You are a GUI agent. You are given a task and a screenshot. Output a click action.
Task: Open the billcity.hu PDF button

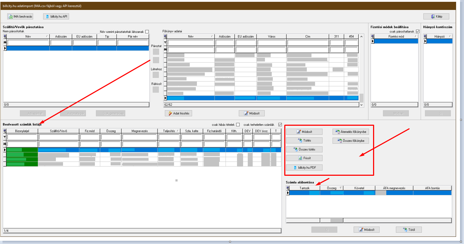click(x=304, y=167)
